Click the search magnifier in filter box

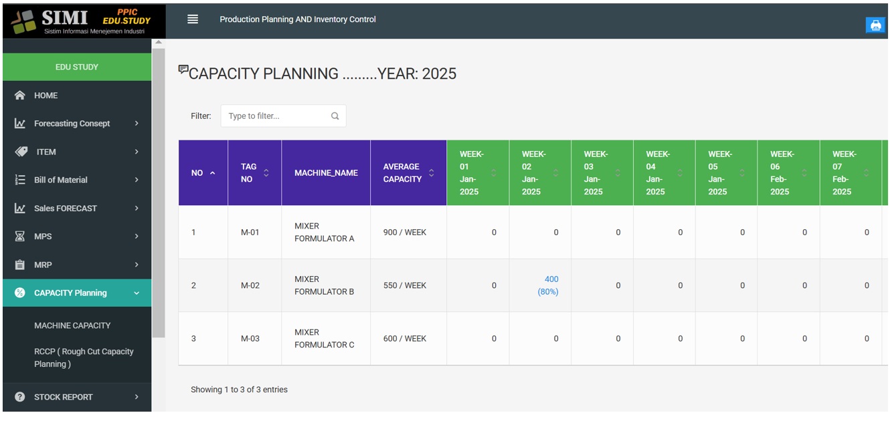click(335, 116)
